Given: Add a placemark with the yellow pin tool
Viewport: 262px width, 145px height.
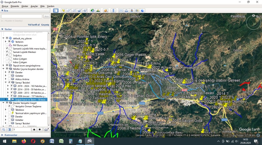Looking at the screenshot, I should coord(63,11).
